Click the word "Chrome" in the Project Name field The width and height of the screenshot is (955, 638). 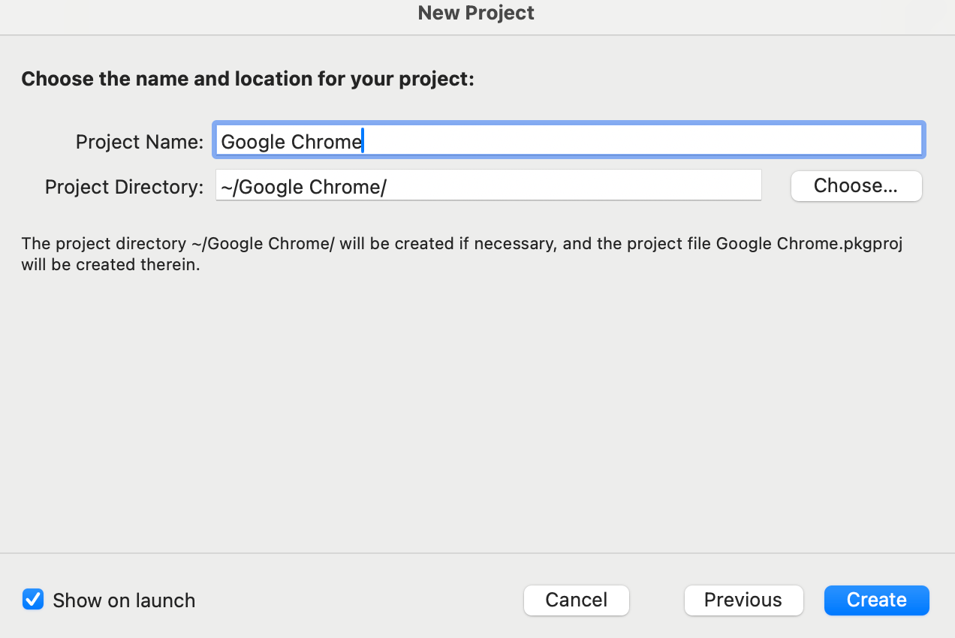[x=327, y=142]
